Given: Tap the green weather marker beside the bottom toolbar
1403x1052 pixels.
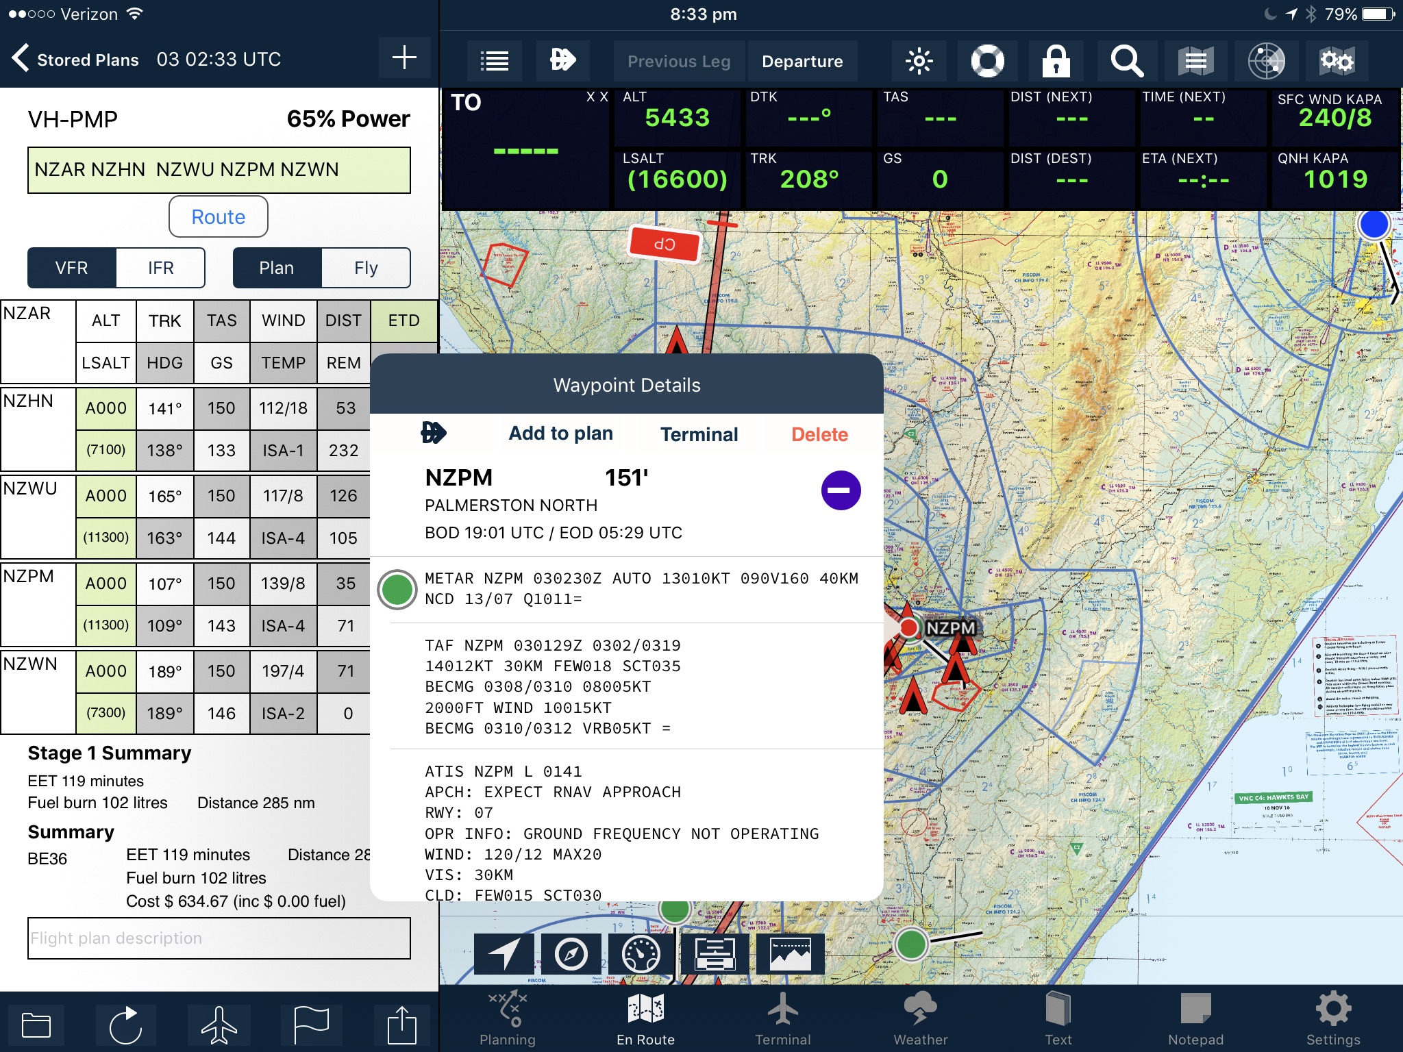Looking at the screenshot, I should coord(911,944).
